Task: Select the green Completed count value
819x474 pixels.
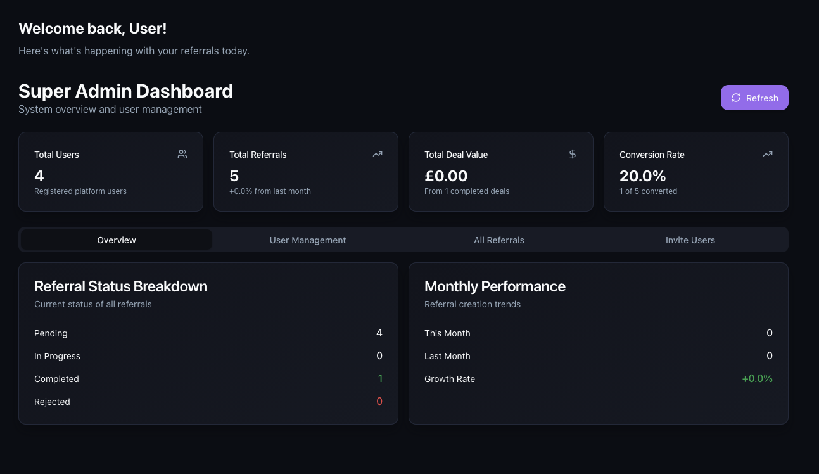Action: click(x=380, y=379)
